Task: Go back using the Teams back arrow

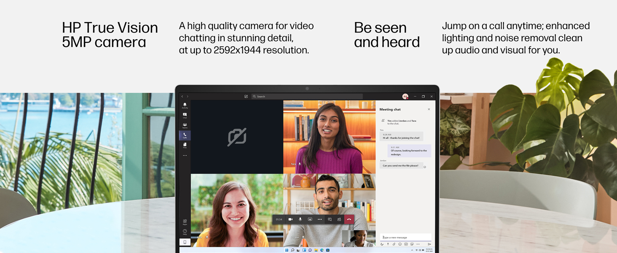Action: tap(182, 97)
